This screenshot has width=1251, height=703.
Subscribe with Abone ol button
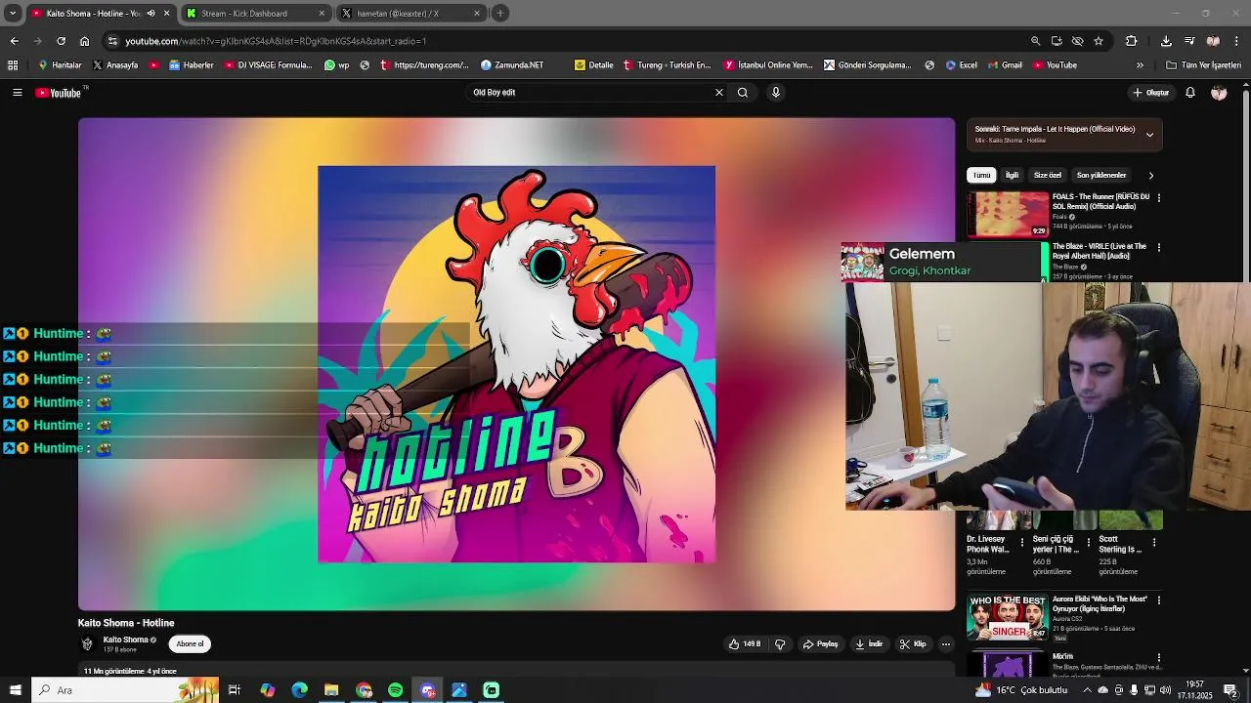pyautogui.click(x=190, y=644)
